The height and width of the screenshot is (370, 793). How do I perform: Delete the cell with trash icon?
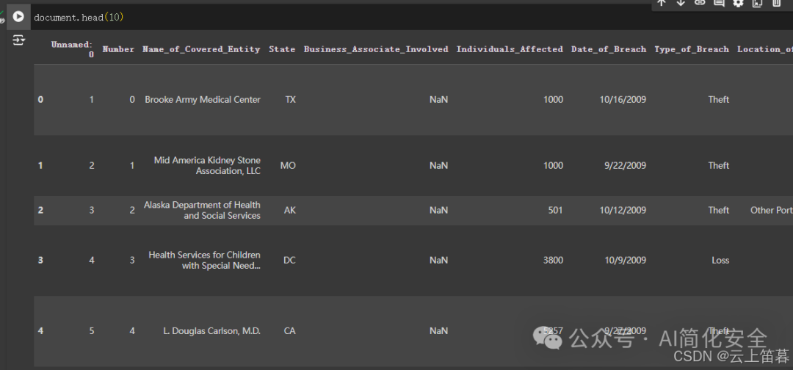click(x=776, y=2)
